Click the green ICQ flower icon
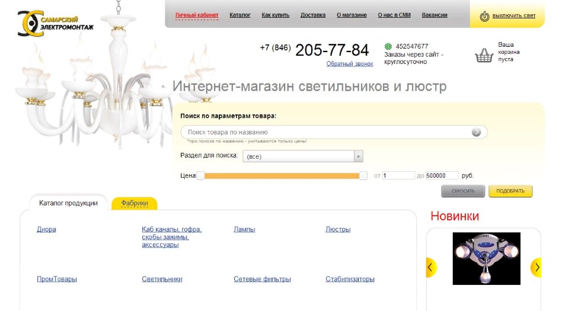 coord(388,46)
